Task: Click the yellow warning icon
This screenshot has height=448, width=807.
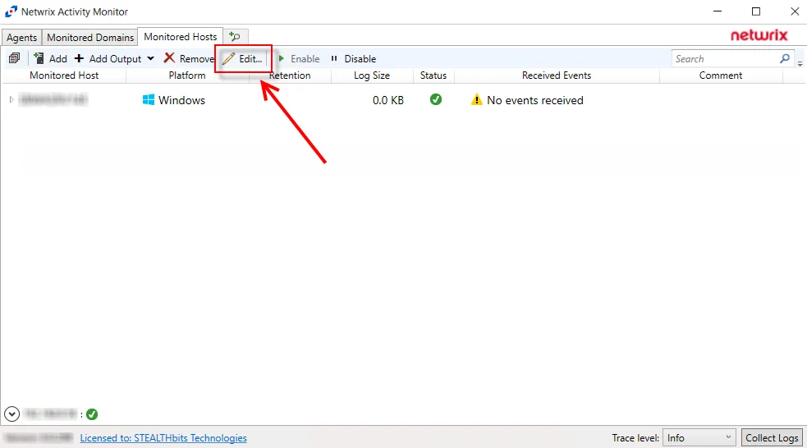Action: click(x=477, y=100)
